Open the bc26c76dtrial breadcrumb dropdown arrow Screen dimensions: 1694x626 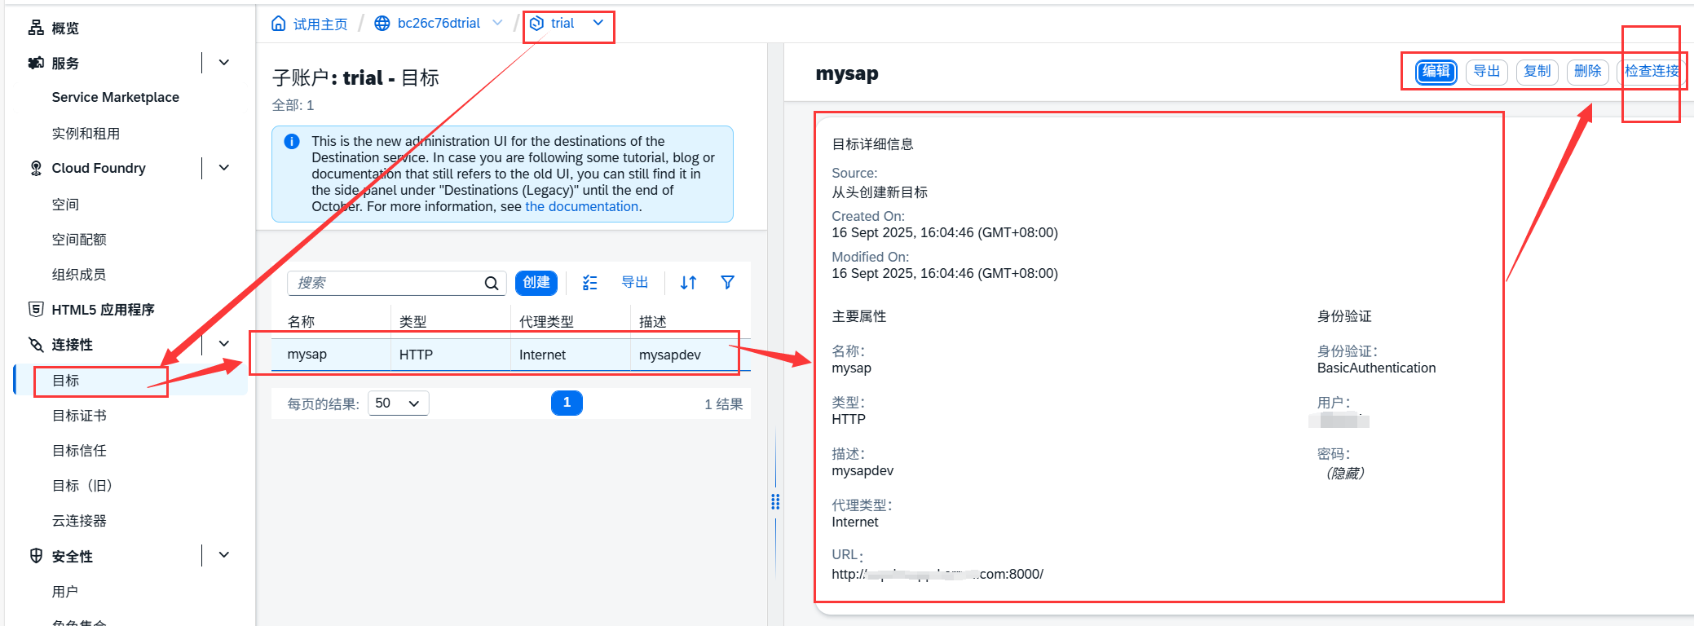point(497,23)
